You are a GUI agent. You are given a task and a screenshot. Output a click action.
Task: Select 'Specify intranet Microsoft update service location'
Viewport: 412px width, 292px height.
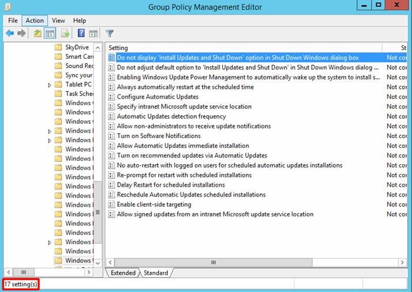coord(184,107)
